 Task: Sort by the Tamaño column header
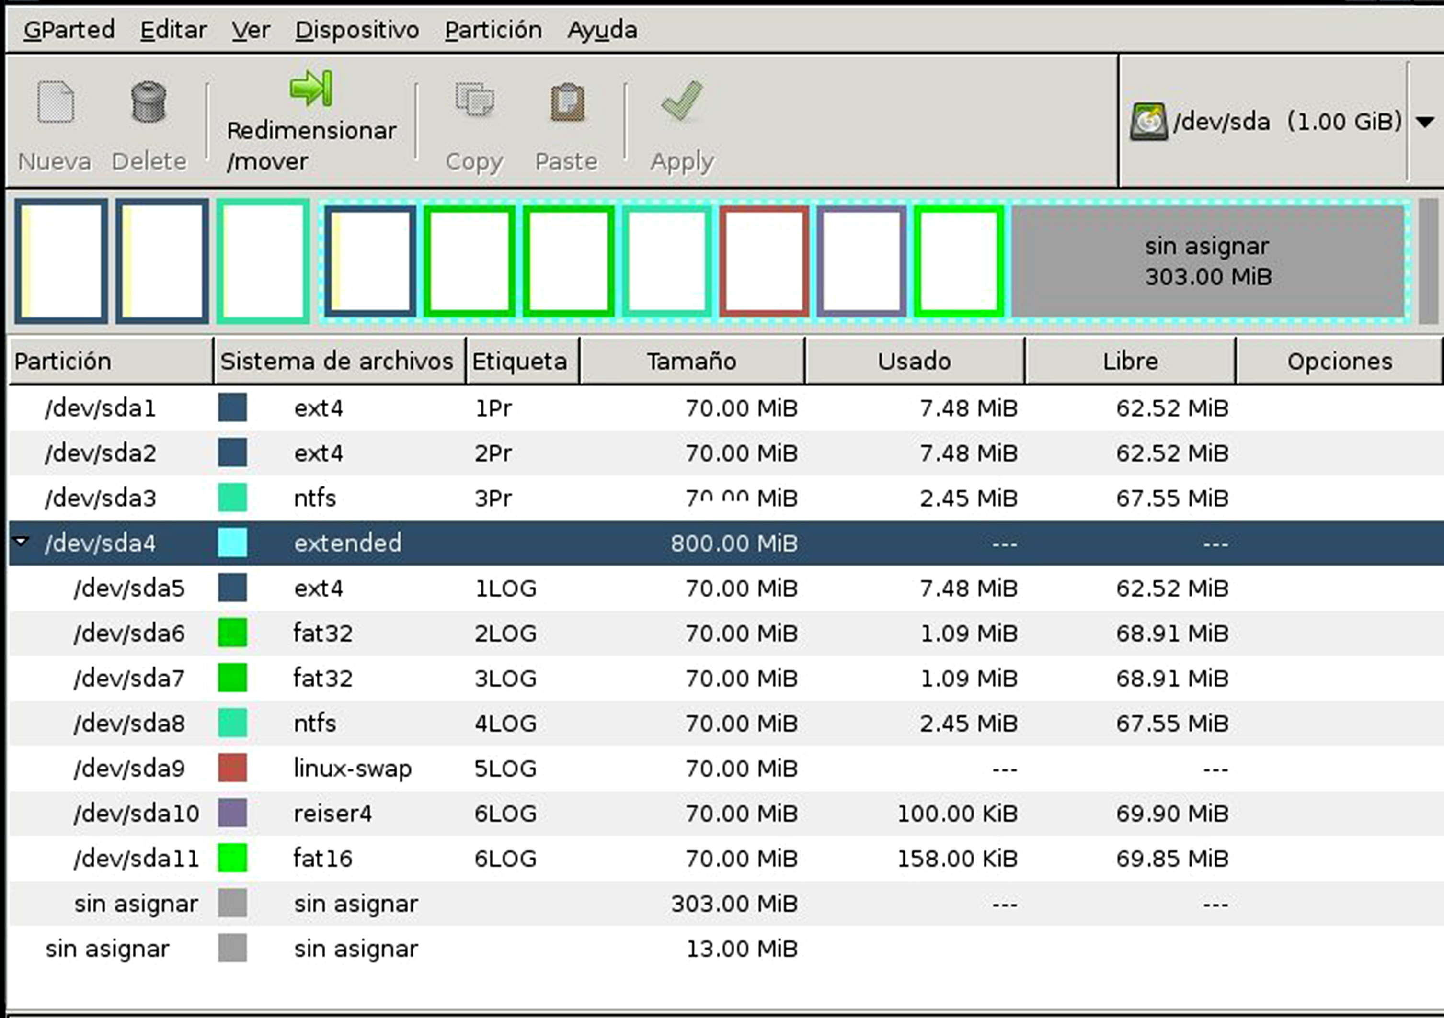pos(691,362)
